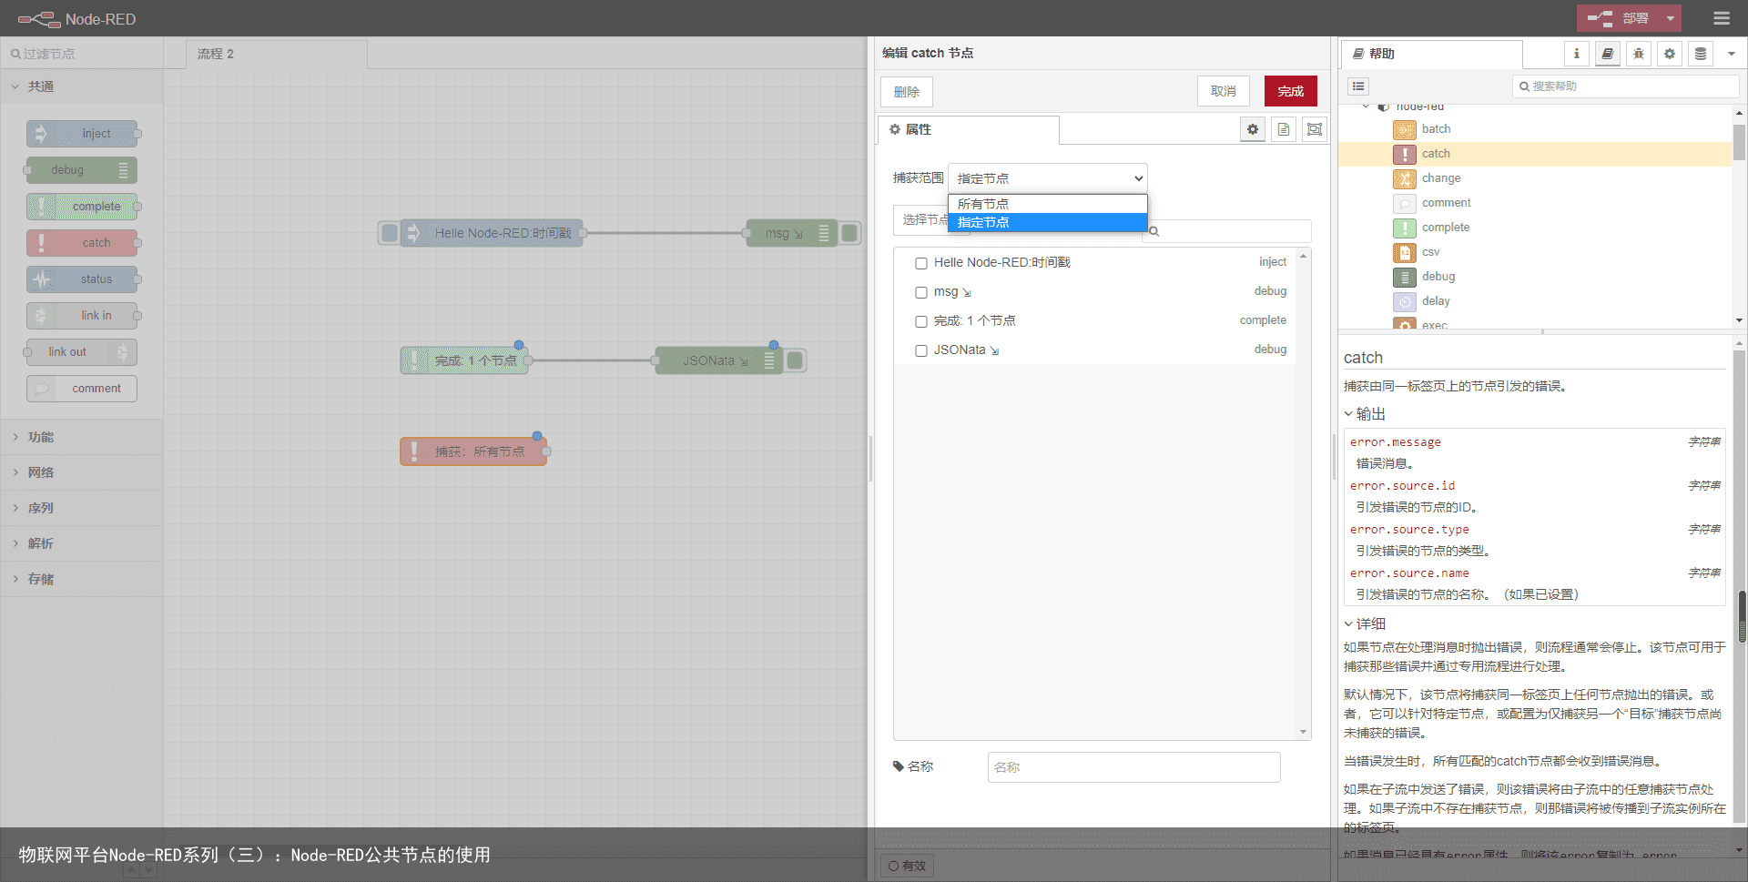This screenshot has width=1748, height=882.
Task: Open the debug messages bug icon tab
Action: click(x=1639, y=54)
